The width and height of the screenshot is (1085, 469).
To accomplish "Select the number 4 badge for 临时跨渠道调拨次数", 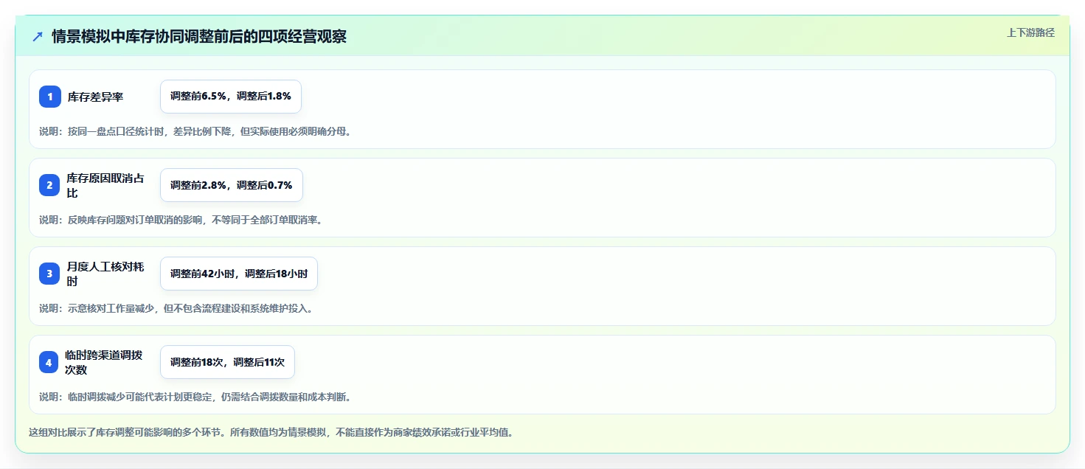I will [50, 362].
